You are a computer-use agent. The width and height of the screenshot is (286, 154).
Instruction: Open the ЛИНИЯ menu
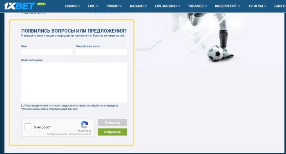pyautogui.click(x=72, y=6)
